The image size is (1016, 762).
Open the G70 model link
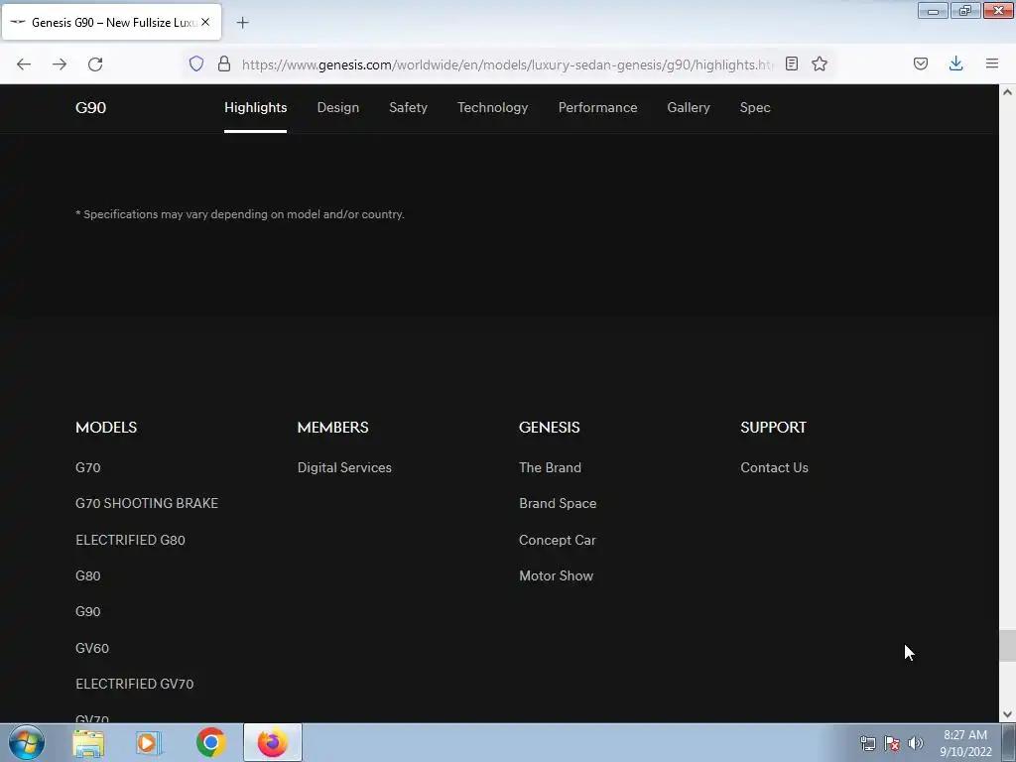click(x=88, y=467)
